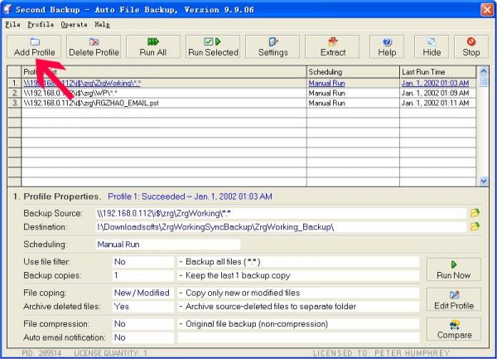Click the Run Now button

[453, 269]
